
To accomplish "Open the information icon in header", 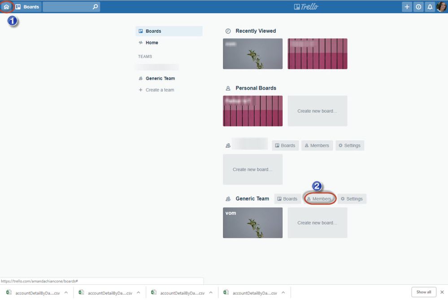I will 418,7.
